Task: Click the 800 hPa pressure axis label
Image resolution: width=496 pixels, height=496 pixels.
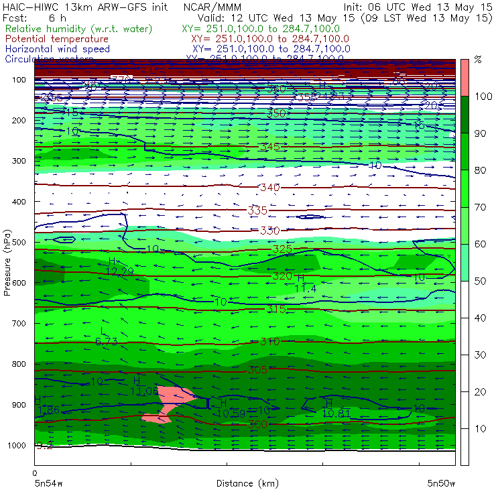Action: coord(19,364)
